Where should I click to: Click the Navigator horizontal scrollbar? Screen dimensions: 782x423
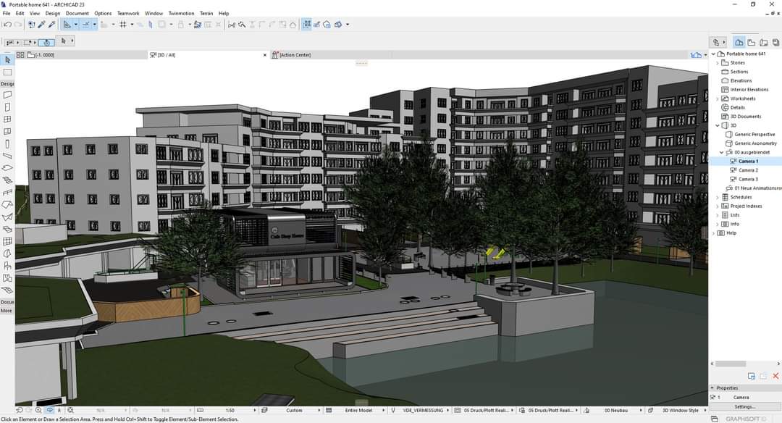coord(735,364)
